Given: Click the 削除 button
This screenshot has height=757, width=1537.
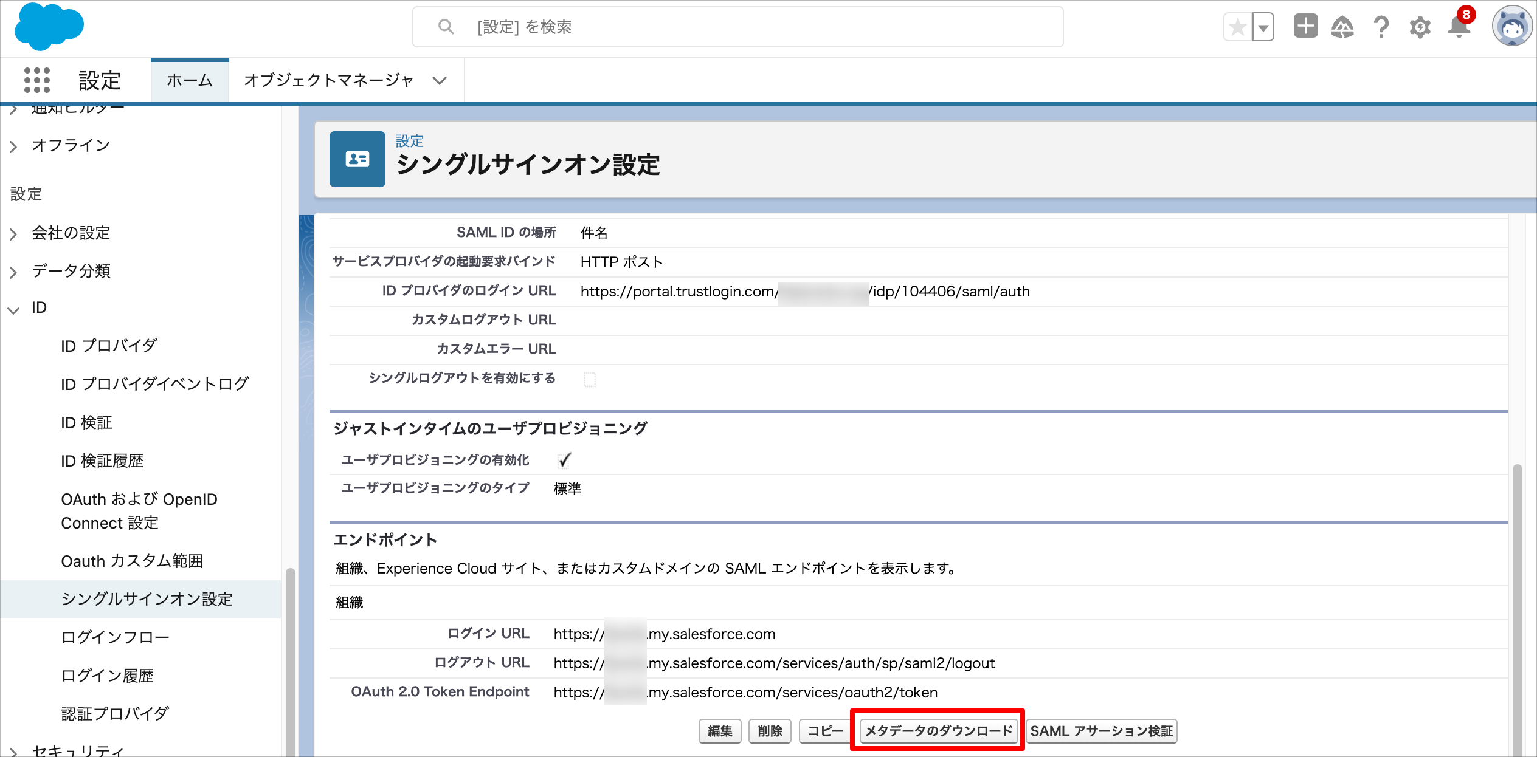Looking at the screenshot, I should 770,731.
